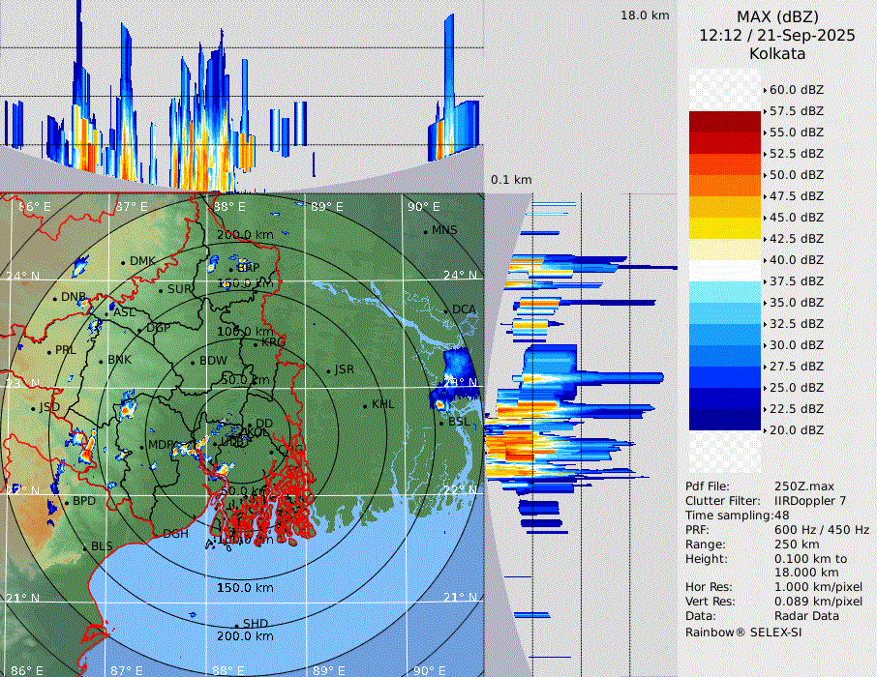877x677 pixels.
Task: Click the MAX (dBZ) title text
Action: pyautogui.click(x=776, y=16)
